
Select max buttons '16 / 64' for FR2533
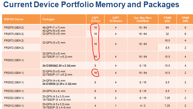(x=143, y=73)
